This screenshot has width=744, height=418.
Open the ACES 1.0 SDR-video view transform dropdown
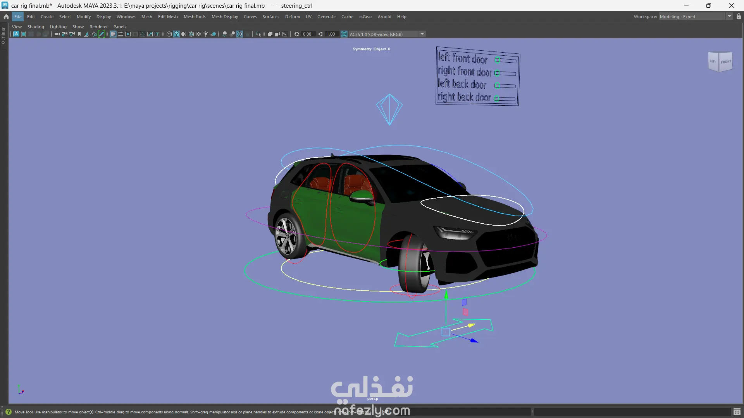pos(387,34)
